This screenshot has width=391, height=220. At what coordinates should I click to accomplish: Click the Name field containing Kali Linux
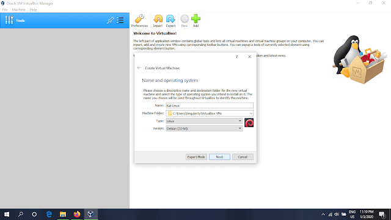point(210,106)
